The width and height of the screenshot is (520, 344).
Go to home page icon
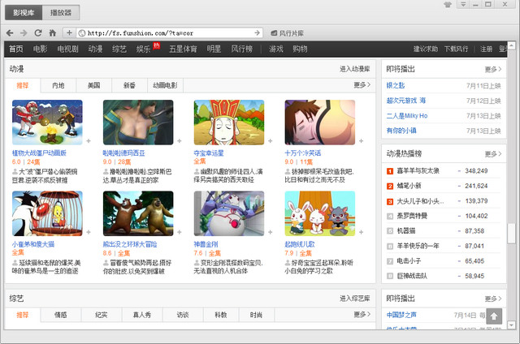point(53,33)
